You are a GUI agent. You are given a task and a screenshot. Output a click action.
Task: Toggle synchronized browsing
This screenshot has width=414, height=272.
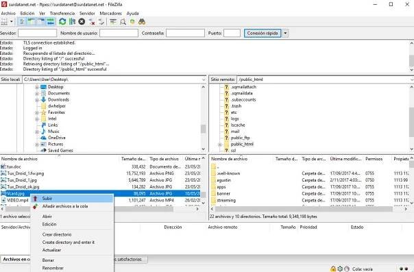132,22
